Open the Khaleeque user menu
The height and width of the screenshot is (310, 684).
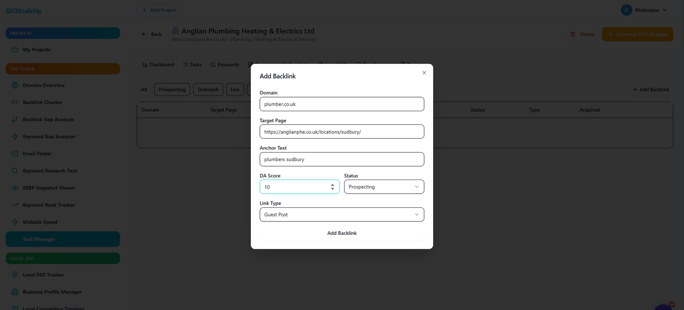644,10
